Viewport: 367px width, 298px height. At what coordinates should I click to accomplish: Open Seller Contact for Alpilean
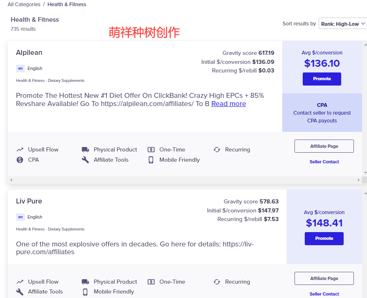324,162
